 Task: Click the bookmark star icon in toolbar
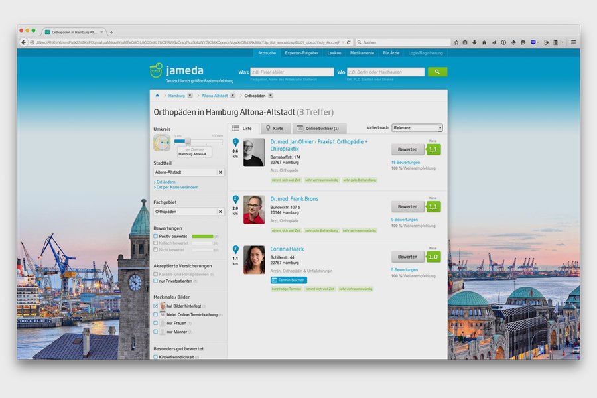coord(456,42)
